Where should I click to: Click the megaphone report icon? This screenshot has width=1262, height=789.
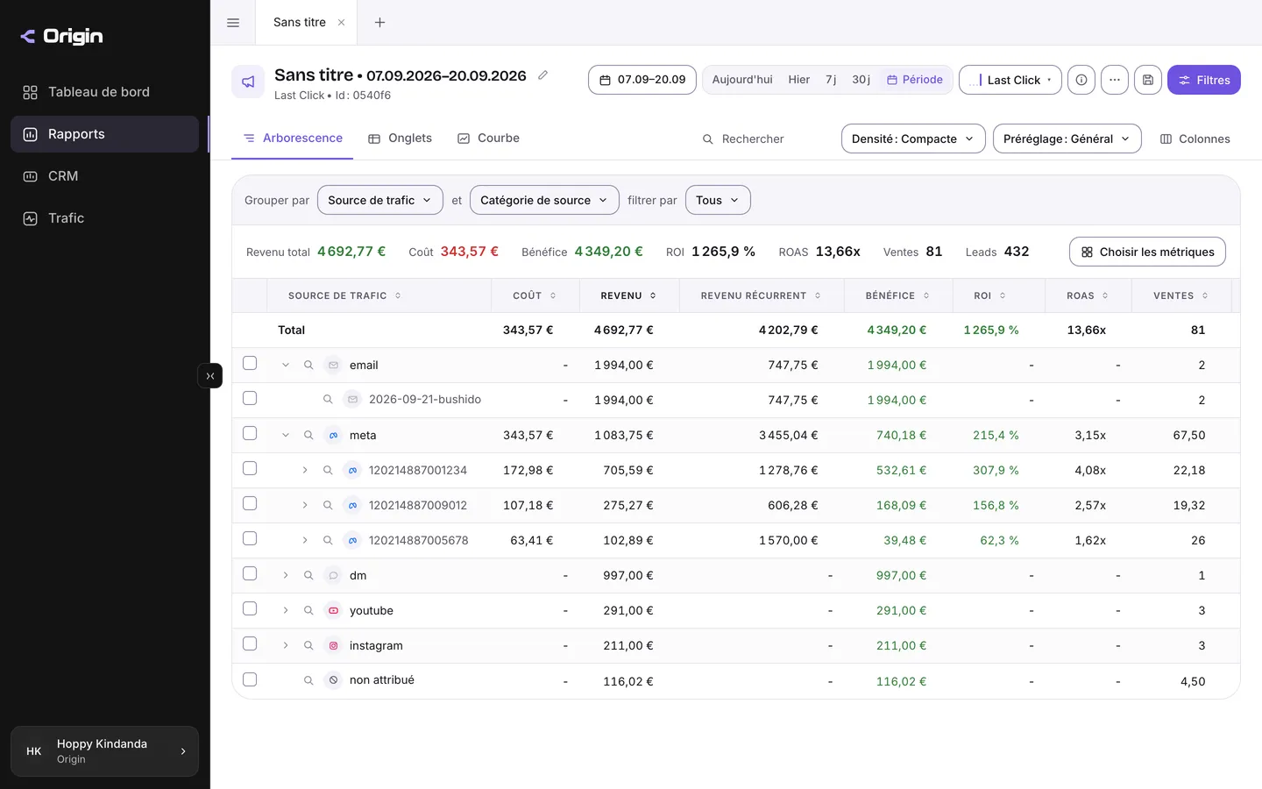coord(248,82)
